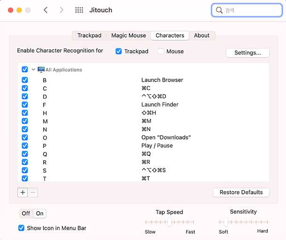The width and height of the screenshot is (286, 240).
Task: Select the ⌘R action for R
Action: [x=146, y=162]
